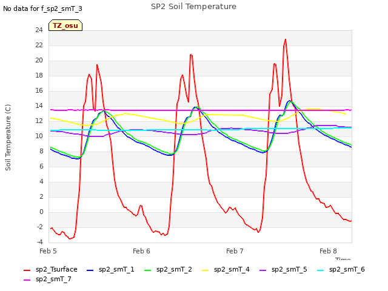Click the TZ_osu annotation tag
Screen dimensions: 388x291
point(65,25)
